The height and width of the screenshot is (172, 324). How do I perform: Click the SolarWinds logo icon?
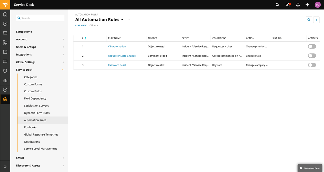[x=5, y=5]
